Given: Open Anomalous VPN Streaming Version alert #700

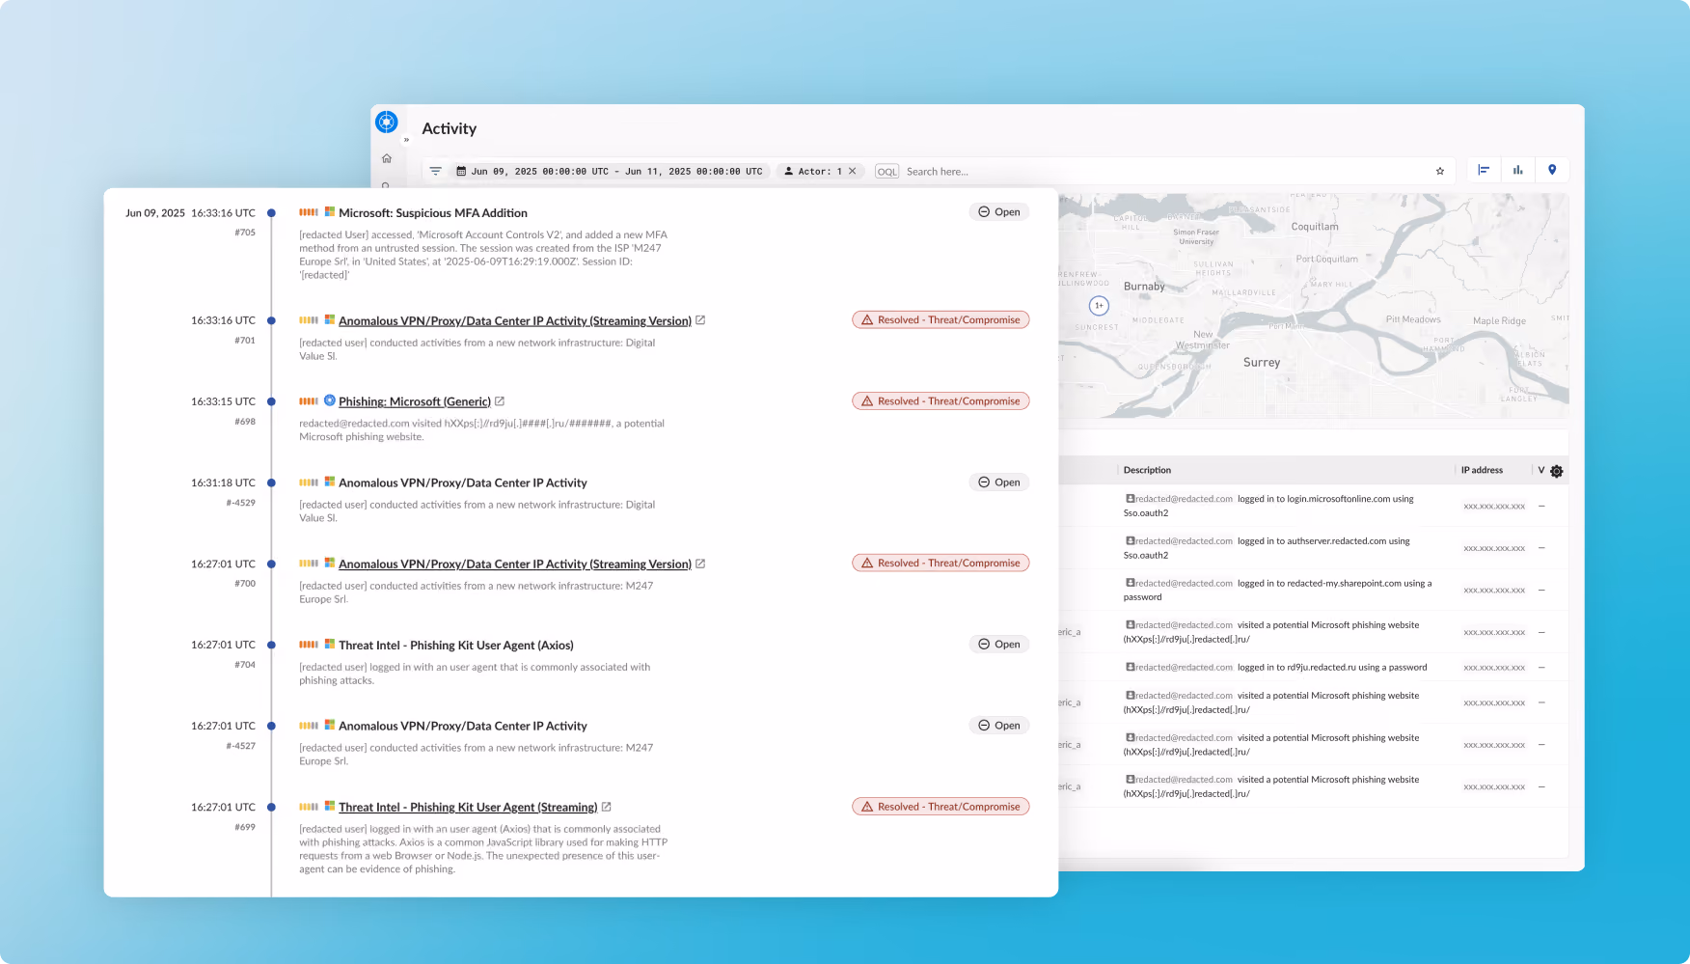Looking at the screenshot, I should click(x=515, y=565).
